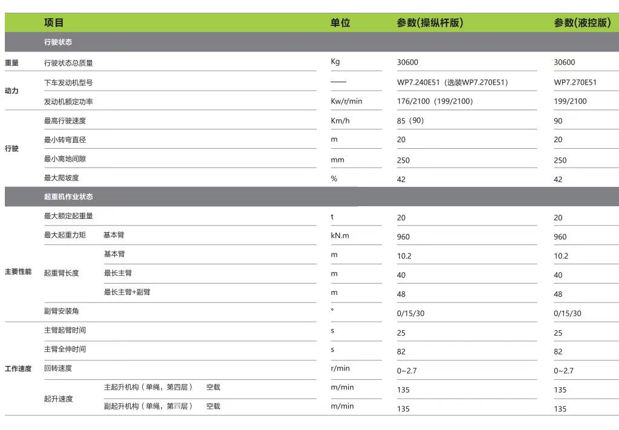
Task: Click the 主要性能 category label
Action: pos(18,272)
